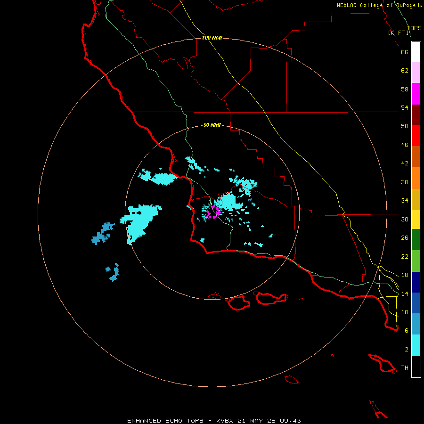Click the white swatch in the tops legend

416,52
